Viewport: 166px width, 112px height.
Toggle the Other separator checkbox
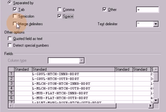click(104, 9)
